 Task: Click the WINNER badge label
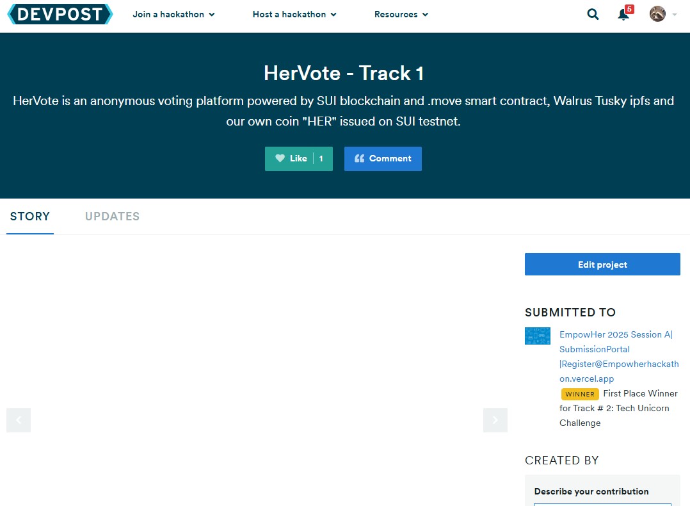point(580,394)
